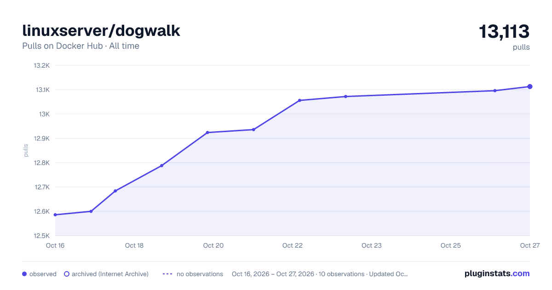Click the 12.6K y-axis label
This screenshot has width=552, height=290.
coord(41,212)
